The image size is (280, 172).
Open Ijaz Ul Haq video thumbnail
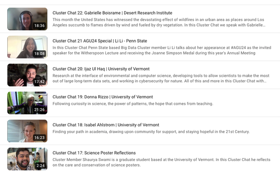point(27,75)
